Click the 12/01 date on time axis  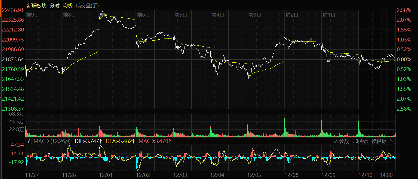[x=106, y=175]
